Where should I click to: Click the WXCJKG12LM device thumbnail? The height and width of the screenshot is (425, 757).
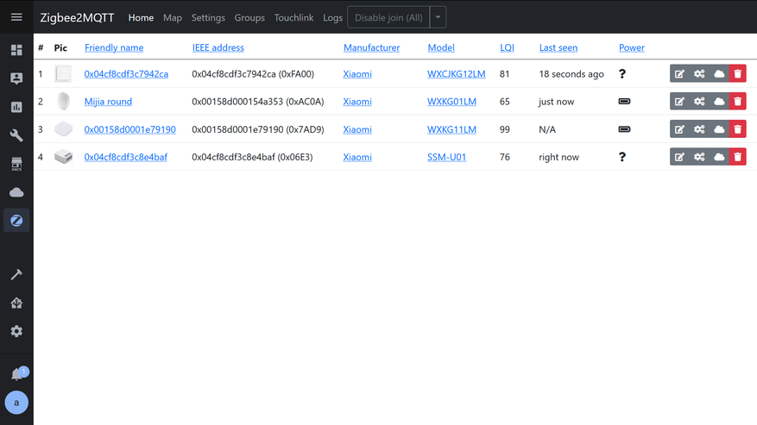tap(63, 74)
